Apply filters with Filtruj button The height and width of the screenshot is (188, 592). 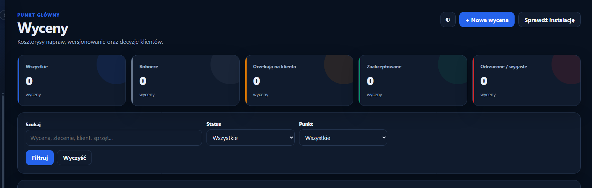[x=40, y=158]
